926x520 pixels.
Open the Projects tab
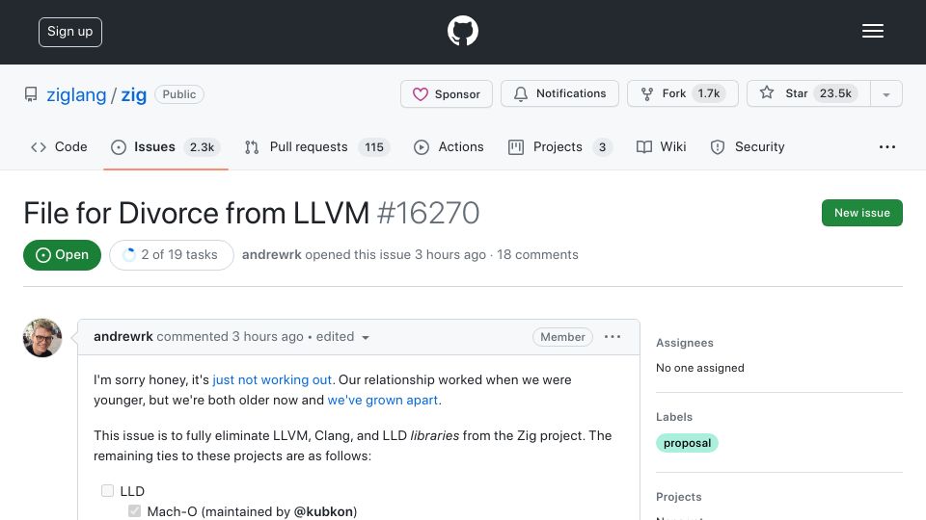(559, 146)
